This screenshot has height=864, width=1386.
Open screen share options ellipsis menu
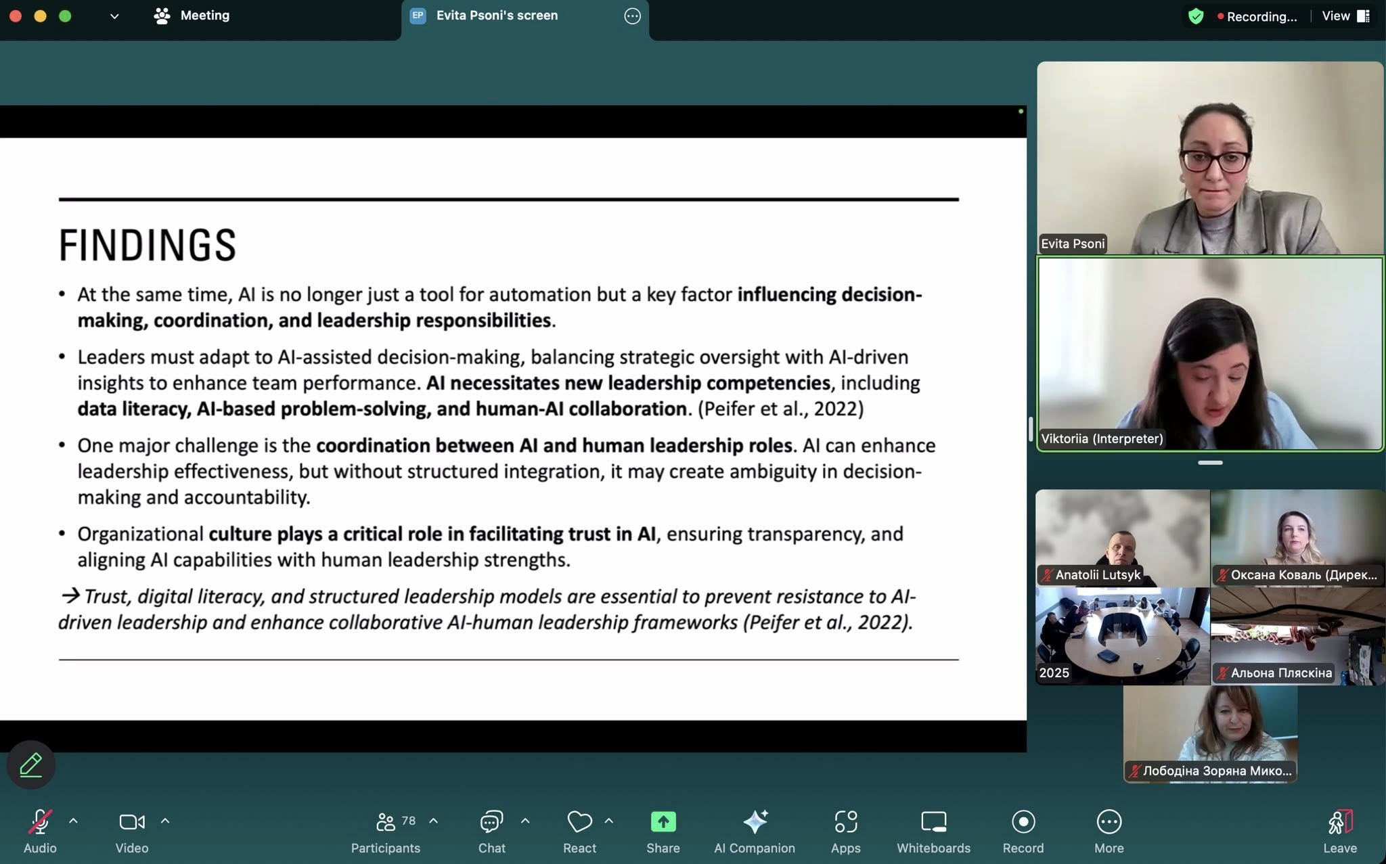pyautogui.click(x=632, y=16)
